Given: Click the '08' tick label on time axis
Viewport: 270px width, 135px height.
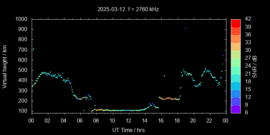Looking at the screenshot, I should pos(96,120).
